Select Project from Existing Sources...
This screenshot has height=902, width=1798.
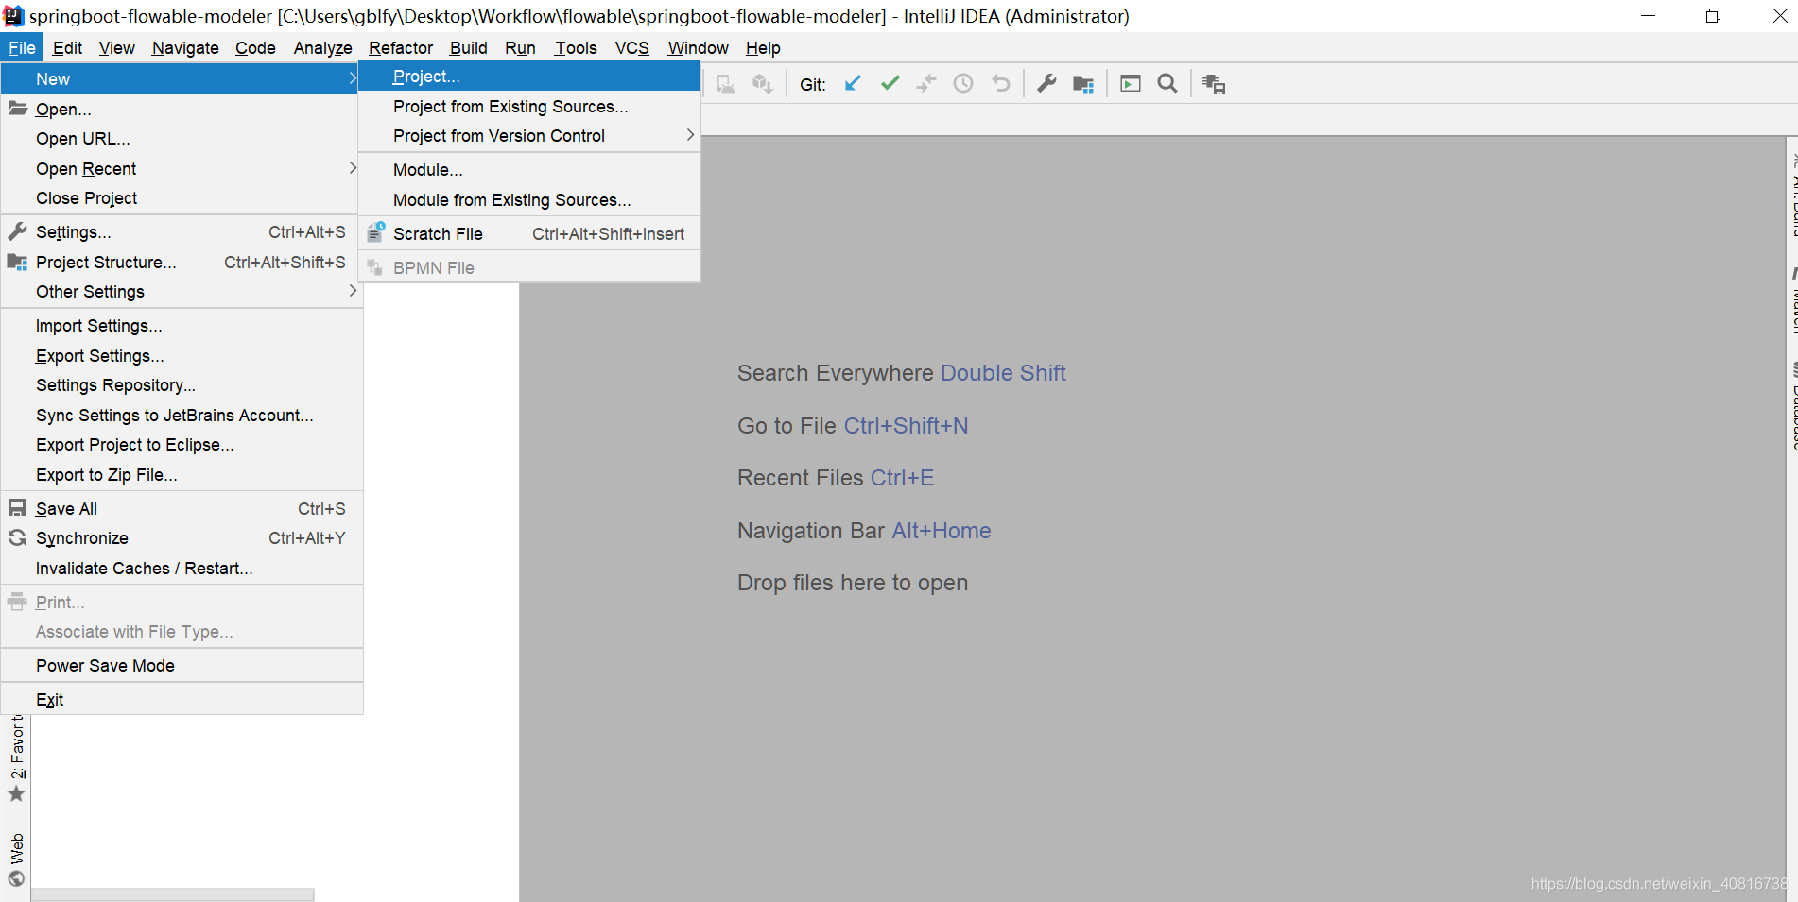point(529,107)
